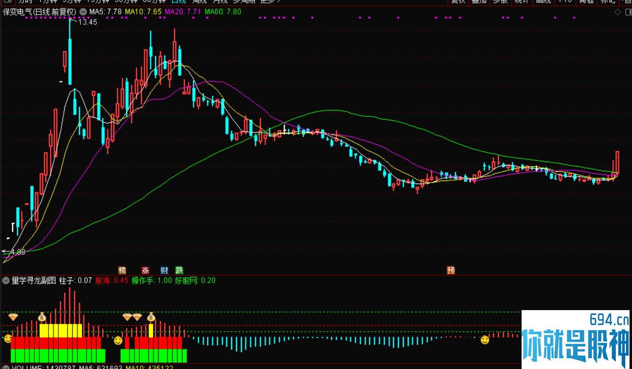
Task: Click the 股海: 0.45 indicator value
Action: pyautogui.click(x=112, y=281)
